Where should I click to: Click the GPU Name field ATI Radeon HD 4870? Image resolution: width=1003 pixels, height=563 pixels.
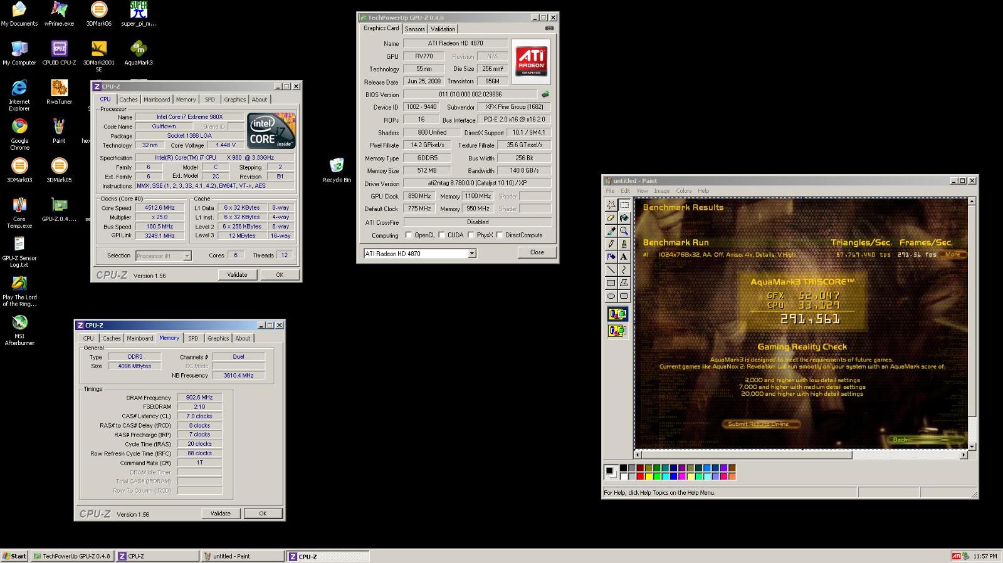(455, 43)
